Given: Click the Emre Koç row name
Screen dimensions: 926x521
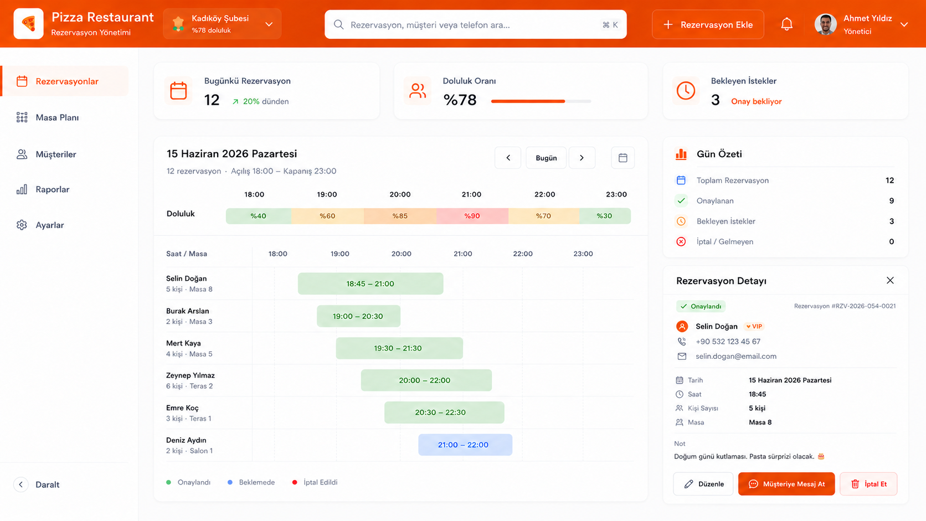Looking at the screenshot, I should pyautogui.click(x=182, y=408).
